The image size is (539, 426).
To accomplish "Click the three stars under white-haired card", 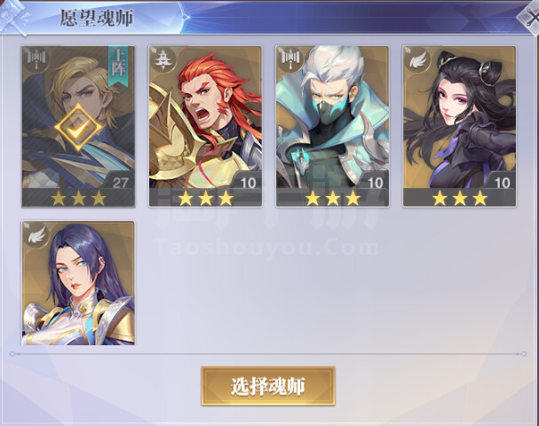I will (333, 199).
